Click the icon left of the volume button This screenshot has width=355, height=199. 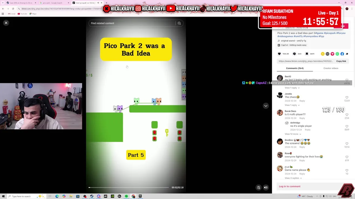[x=258, y=187]
